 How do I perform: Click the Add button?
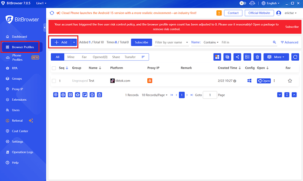(x=61, y=42)
